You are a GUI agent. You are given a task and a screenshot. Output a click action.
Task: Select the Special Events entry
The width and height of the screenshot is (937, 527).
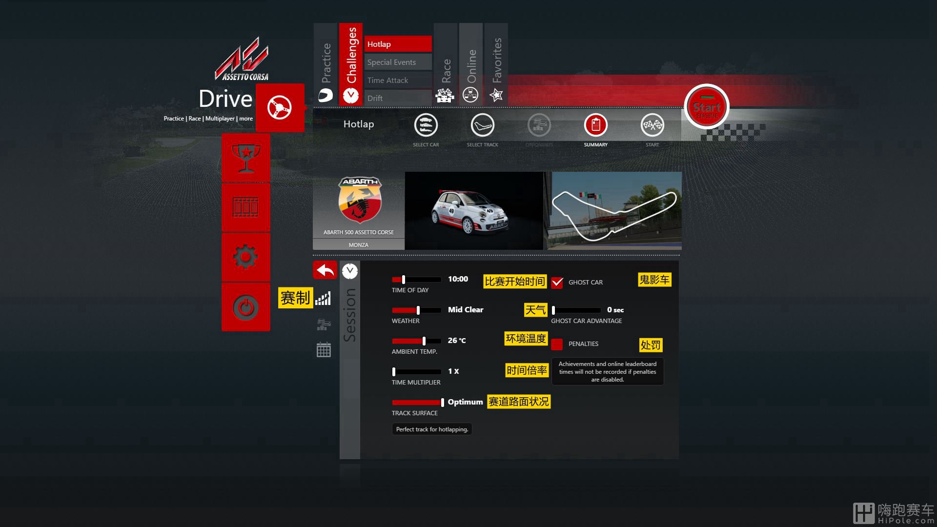398,62
